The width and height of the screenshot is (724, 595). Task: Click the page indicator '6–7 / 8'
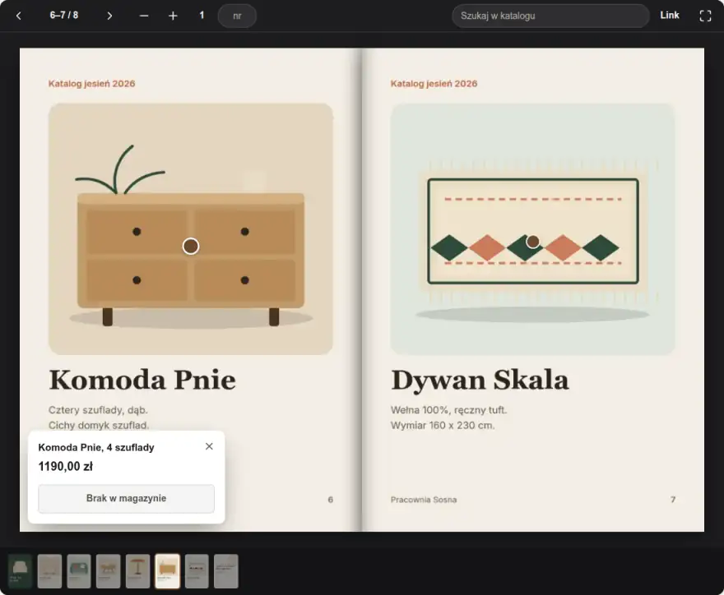point(63,16)
